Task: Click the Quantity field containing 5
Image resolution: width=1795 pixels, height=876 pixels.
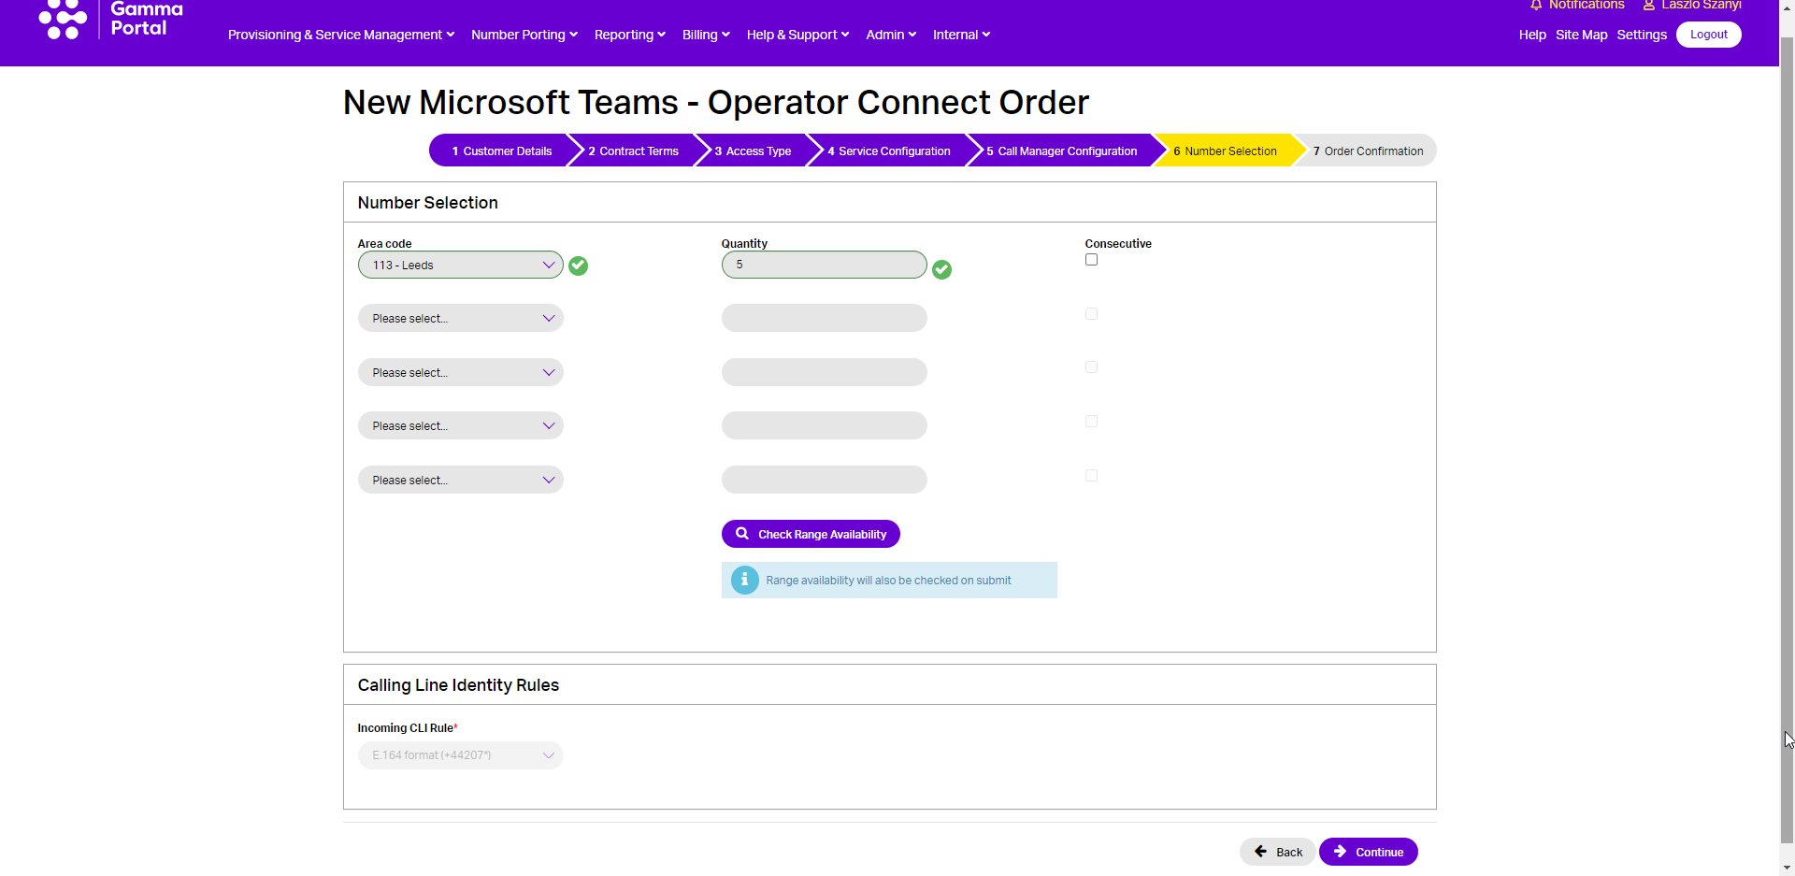Action: tap(825, 265)
